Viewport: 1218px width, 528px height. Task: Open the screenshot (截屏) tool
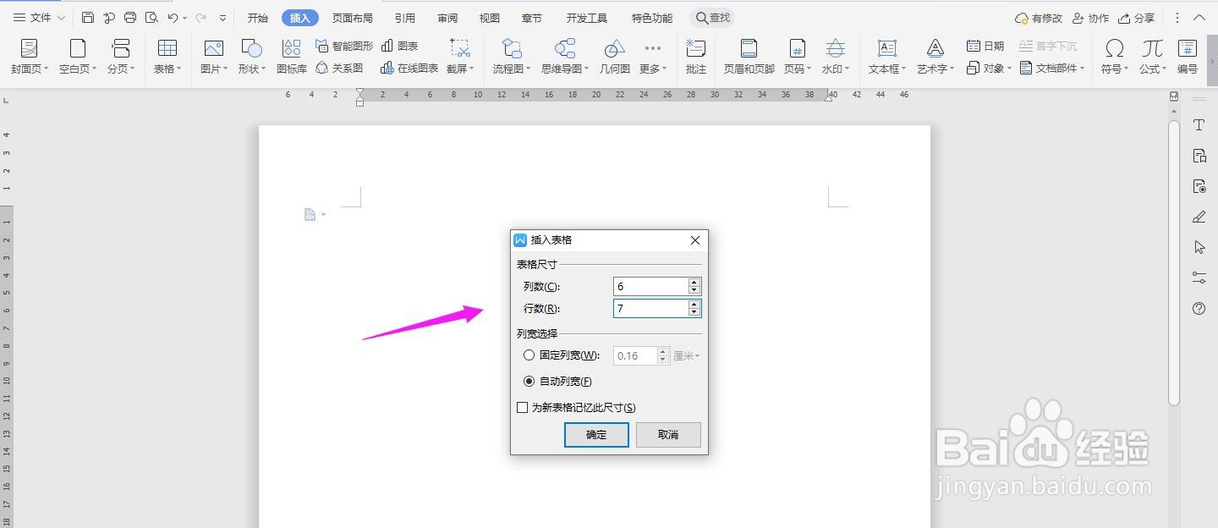coord(461,57)
